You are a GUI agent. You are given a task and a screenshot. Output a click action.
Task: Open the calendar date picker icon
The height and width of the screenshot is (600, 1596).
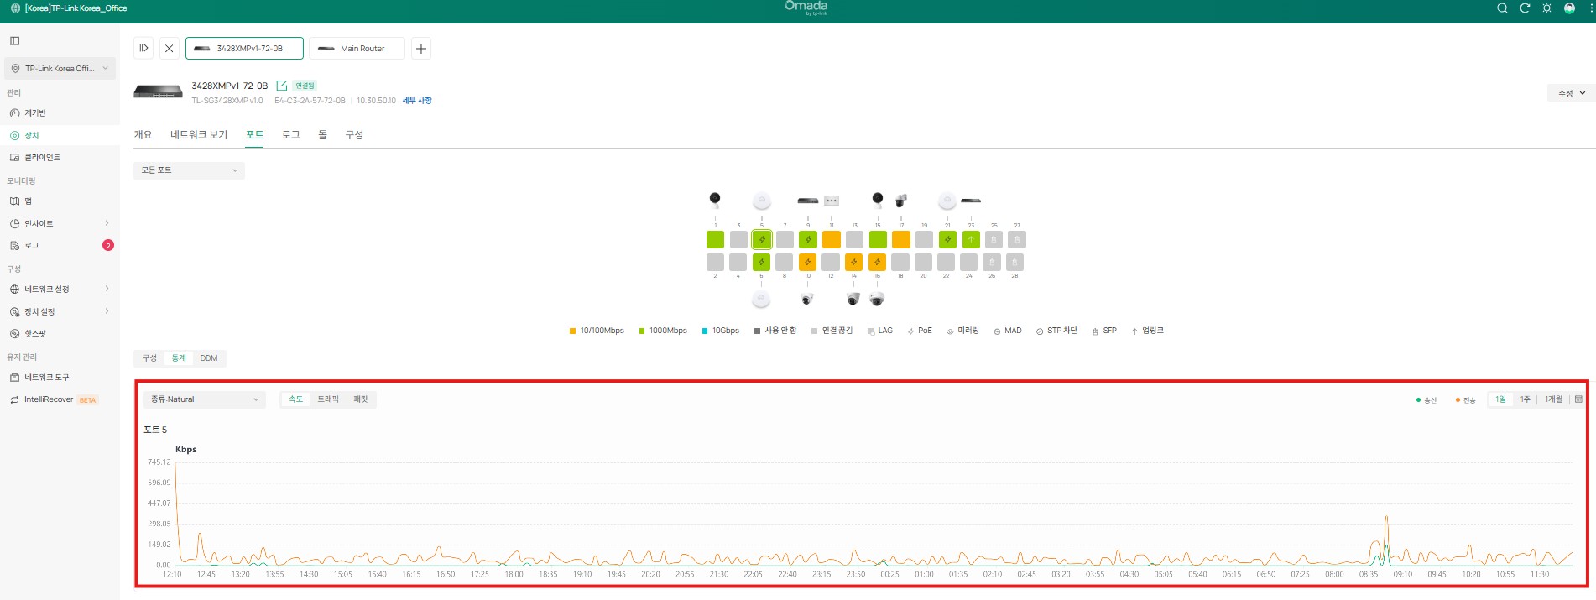pyautogui.click(x=1578, y=399)
